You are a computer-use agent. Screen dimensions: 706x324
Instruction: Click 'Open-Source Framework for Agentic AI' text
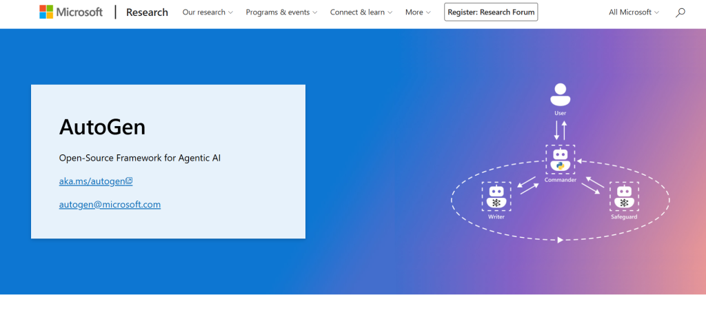pos(139,158)
